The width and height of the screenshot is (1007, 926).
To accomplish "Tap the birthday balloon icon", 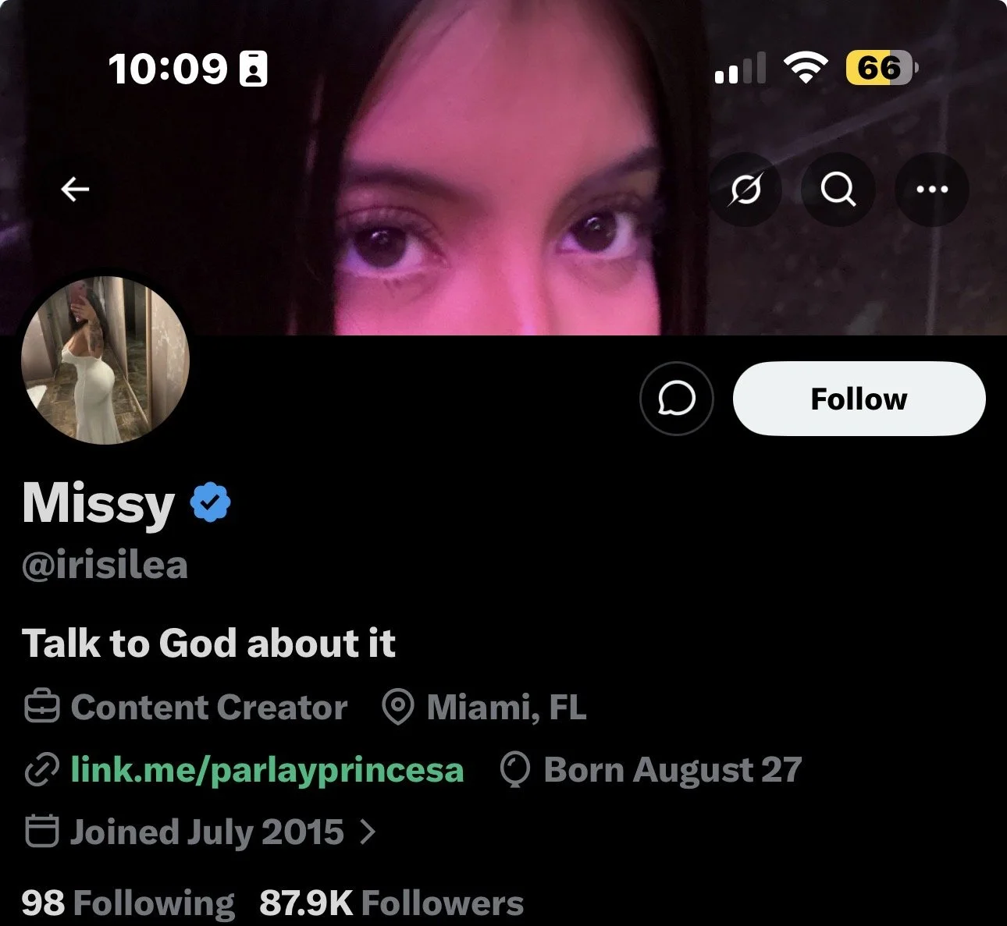I will pyautogui.click(x=515, y=770).
